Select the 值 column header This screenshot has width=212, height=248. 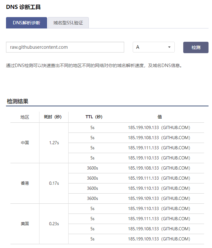click(160, 117)
